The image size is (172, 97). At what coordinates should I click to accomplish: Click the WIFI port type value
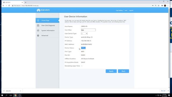(x=83, y=51)
